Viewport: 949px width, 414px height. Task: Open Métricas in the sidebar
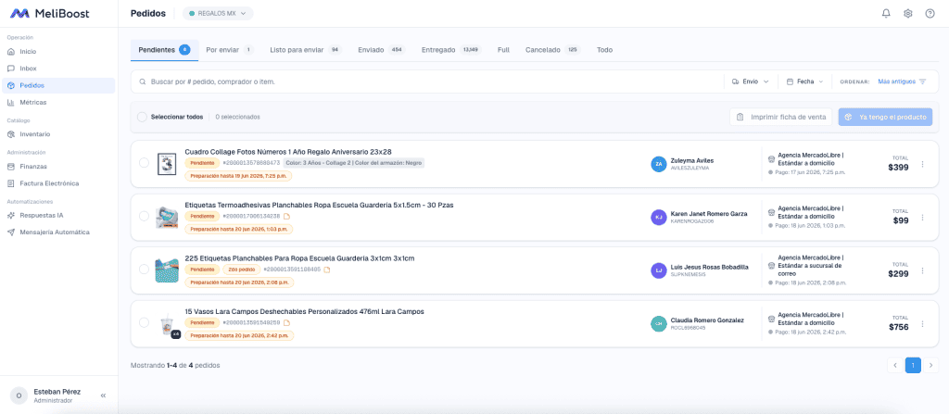pyautogui.click(x=58, y=102)
